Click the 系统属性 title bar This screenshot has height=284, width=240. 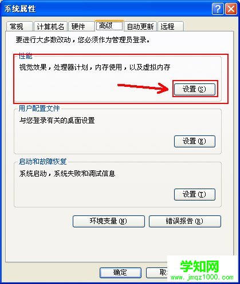pos(107,9)
